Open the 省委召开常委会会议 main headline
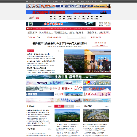The height and width of the screenshot is (137, 137). coord(60,43)
